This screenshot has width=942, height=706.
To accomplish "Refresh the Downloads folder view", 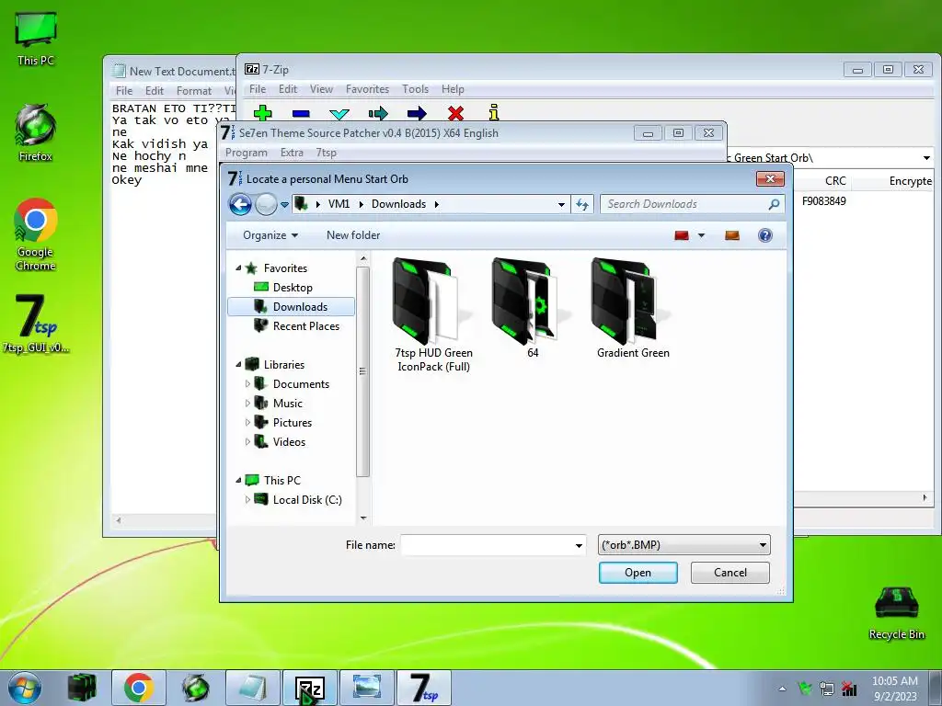I will (582, 205).
